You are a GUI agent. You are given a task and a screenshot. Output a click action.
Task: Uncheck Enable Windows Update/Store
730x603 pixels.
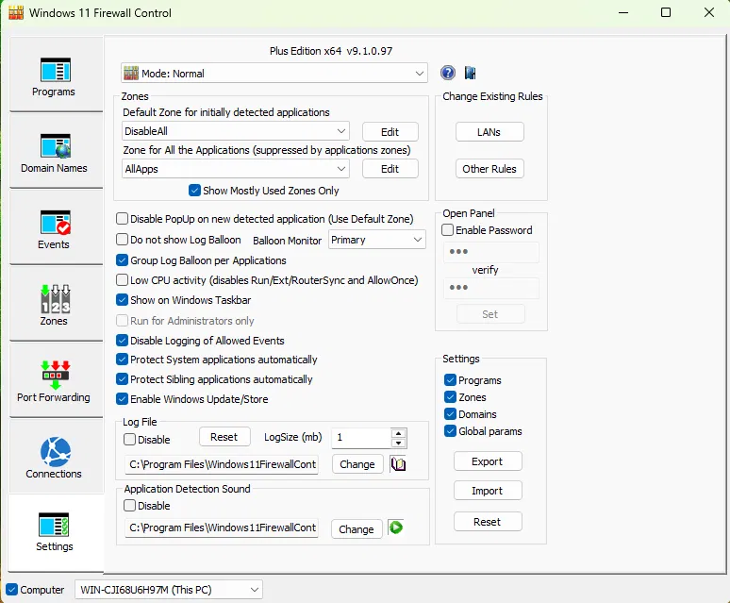pyautogui.click(x=122, y=399)
